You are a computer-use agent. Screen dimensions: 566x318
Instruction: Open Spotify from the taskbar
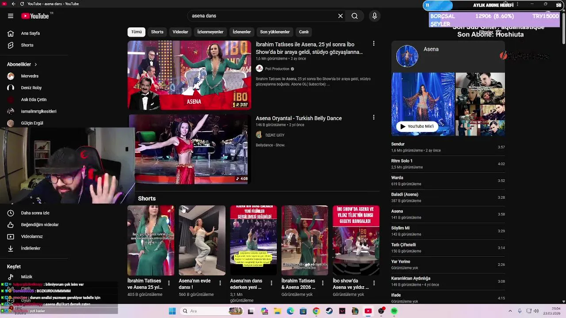pyautogui.click(x=394, y=311)
